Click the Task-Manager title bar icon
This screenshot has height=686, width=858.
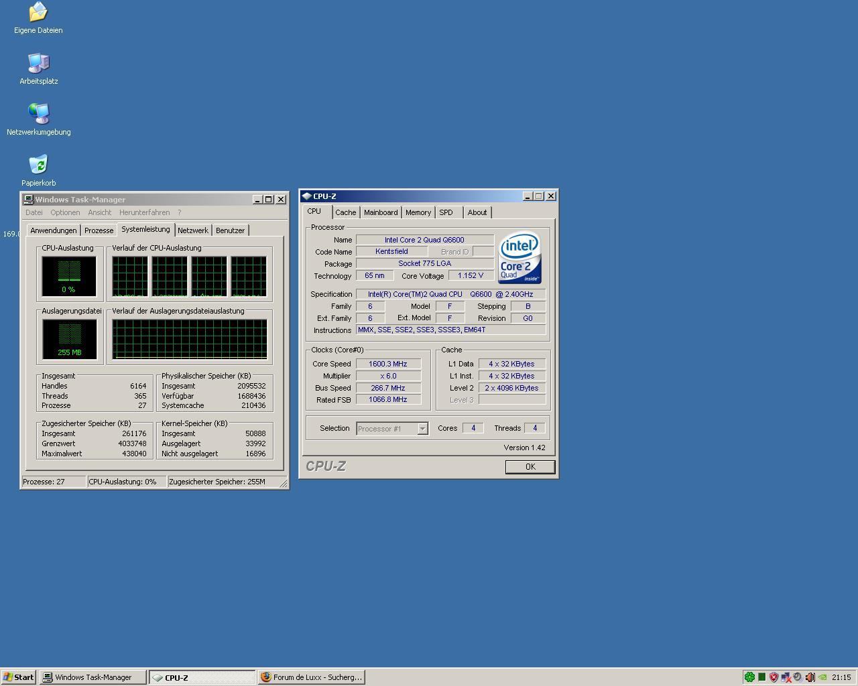point(28,200)
